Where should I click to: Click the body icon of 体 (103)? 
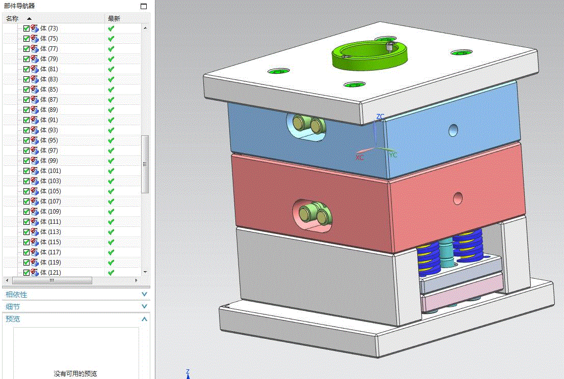(x=35, y=181)
